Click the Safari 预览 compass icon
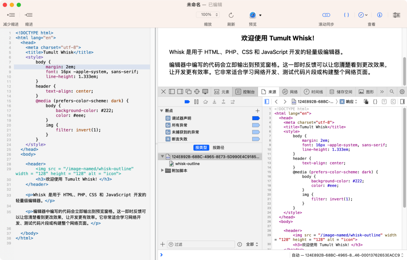Viewport: 407px width, 260px height. pos(253,15)
